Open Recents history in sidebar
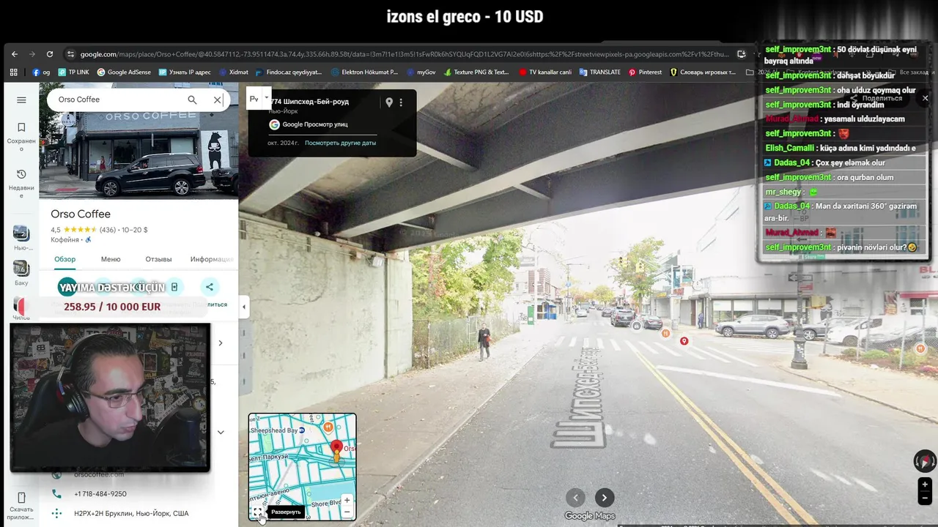Viewport: 938px width, 527px height. [21, 183]
